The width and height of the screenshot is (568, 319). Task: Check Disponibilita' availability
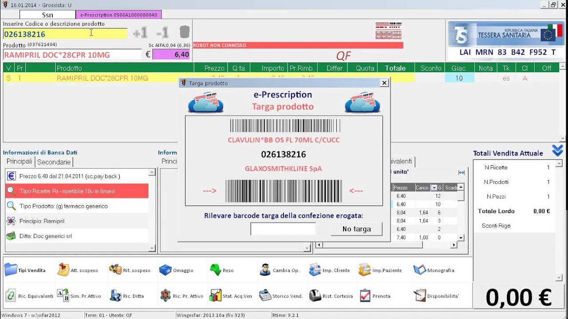(436, 296)
